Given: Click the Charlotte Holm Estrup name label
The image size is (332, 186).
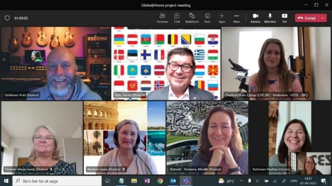Looking at the screenshot, I should (x=266, y=95).
